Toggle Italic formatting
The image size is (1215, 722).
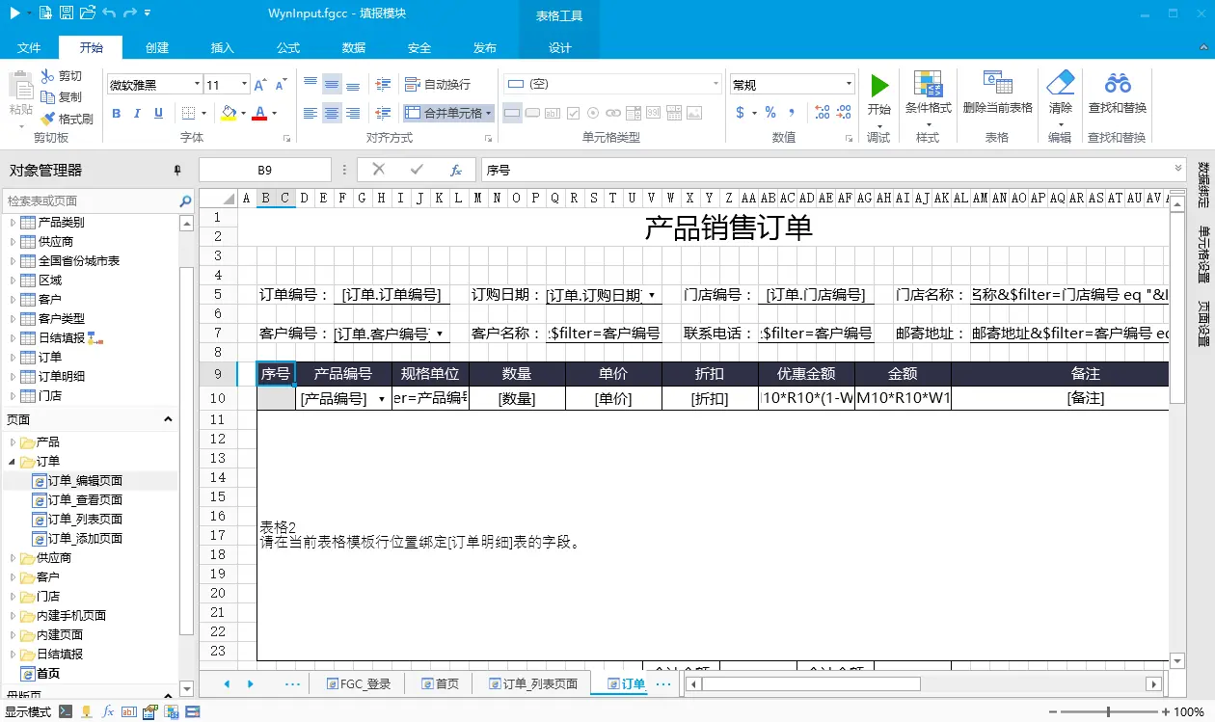click(x=137, y=114)
